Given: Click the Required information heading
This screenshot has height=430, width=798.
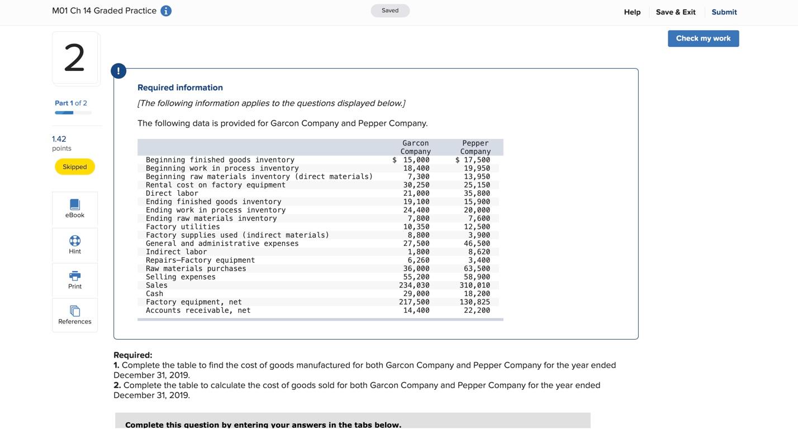Looking at the screenshot, I should click(x=180, y=88).
